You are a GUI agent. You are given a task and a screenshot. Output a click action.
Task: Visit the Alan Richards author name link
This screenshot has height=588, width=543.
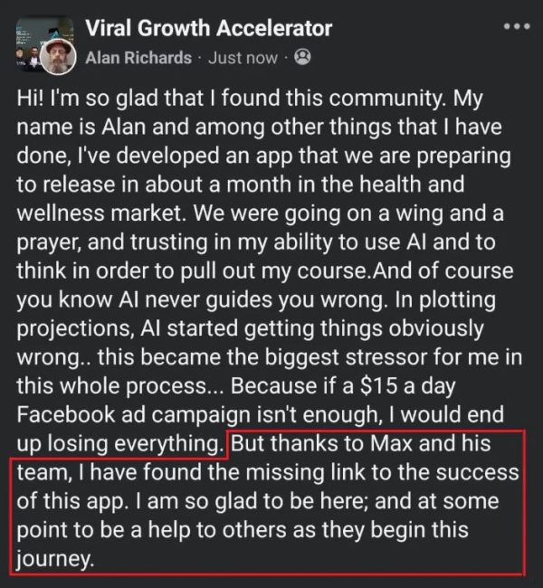(138, 57)
